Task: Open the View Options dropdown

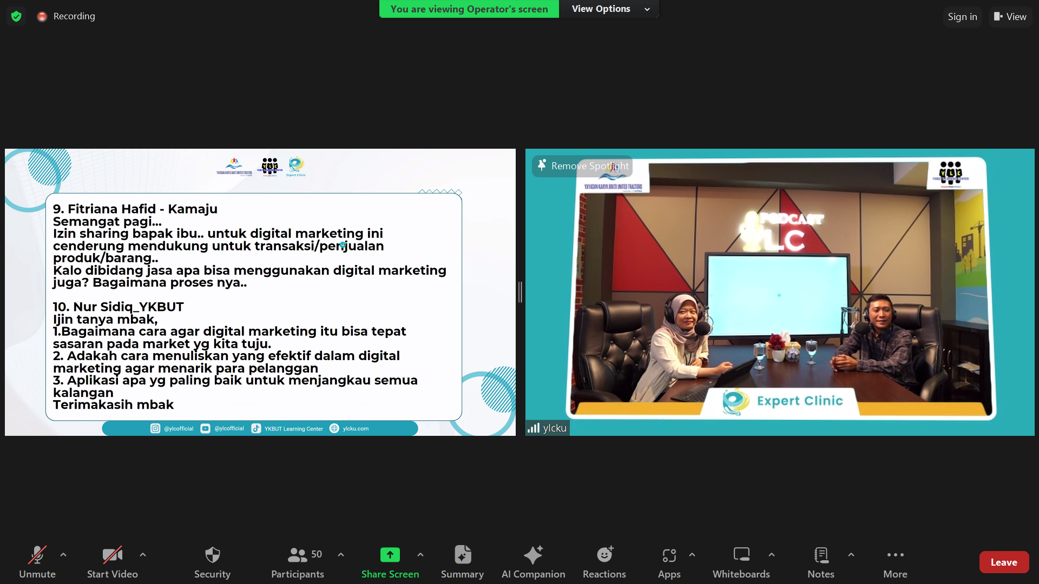Action: [x=609, y=9]
